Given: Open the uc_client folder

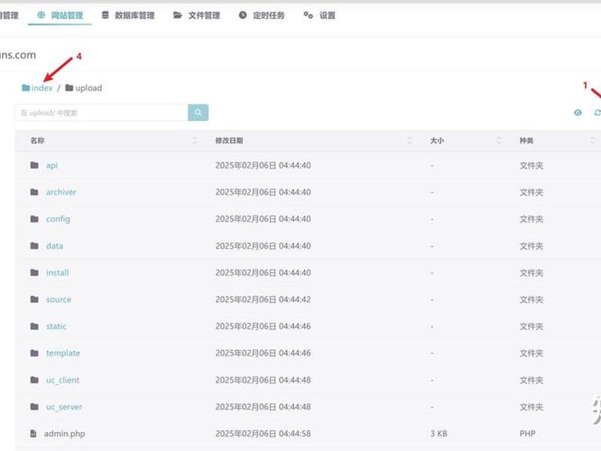Looking at the screenshot, I should coord(62,380).
